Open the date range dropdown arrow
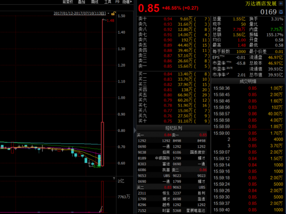286x214 pixels. 108,13
